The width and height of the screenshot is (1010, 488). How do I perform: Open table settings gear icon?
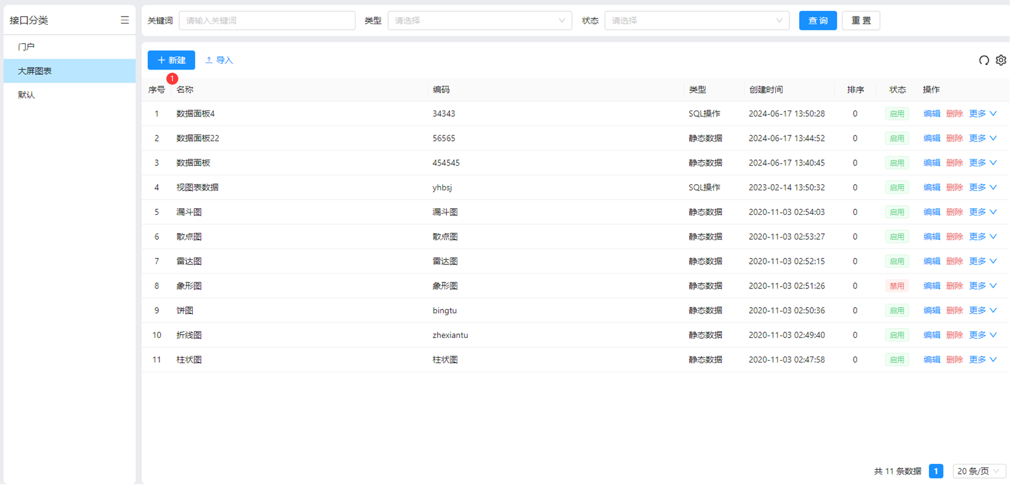pyautogui.click(x=1001, y=60)
